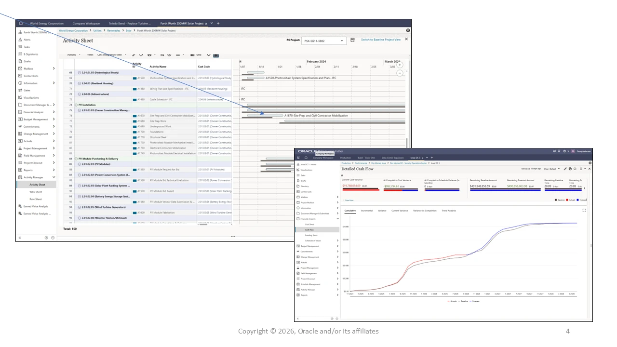
Task: Open the Alerts sidebar item
Action: tap(27, 40)
